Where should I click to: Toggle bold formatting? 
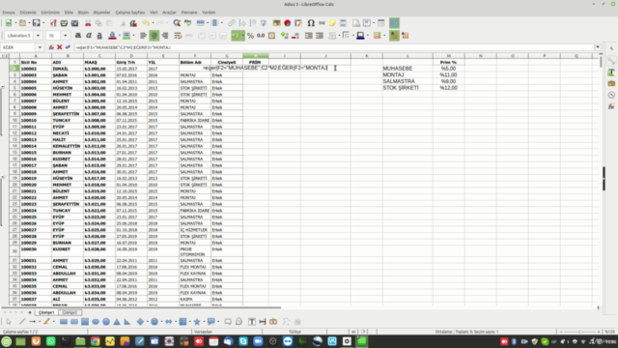(x=78, y=36)
